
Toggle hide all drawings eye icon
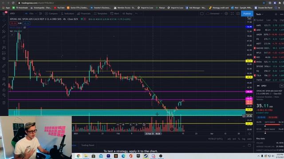point(4,95)
